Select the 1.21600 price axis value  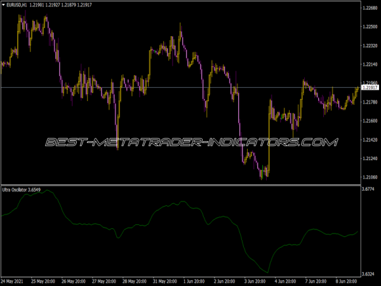click(370, 121)
